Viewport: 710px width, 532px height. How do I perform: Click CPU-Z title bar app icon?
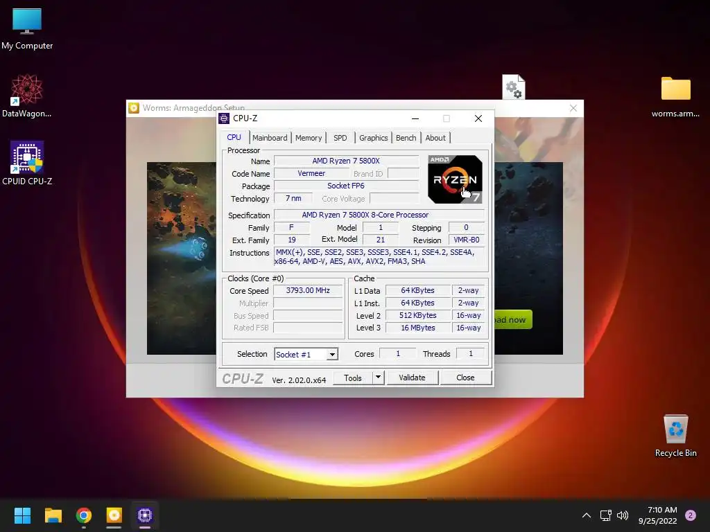(x=224, y=118)
